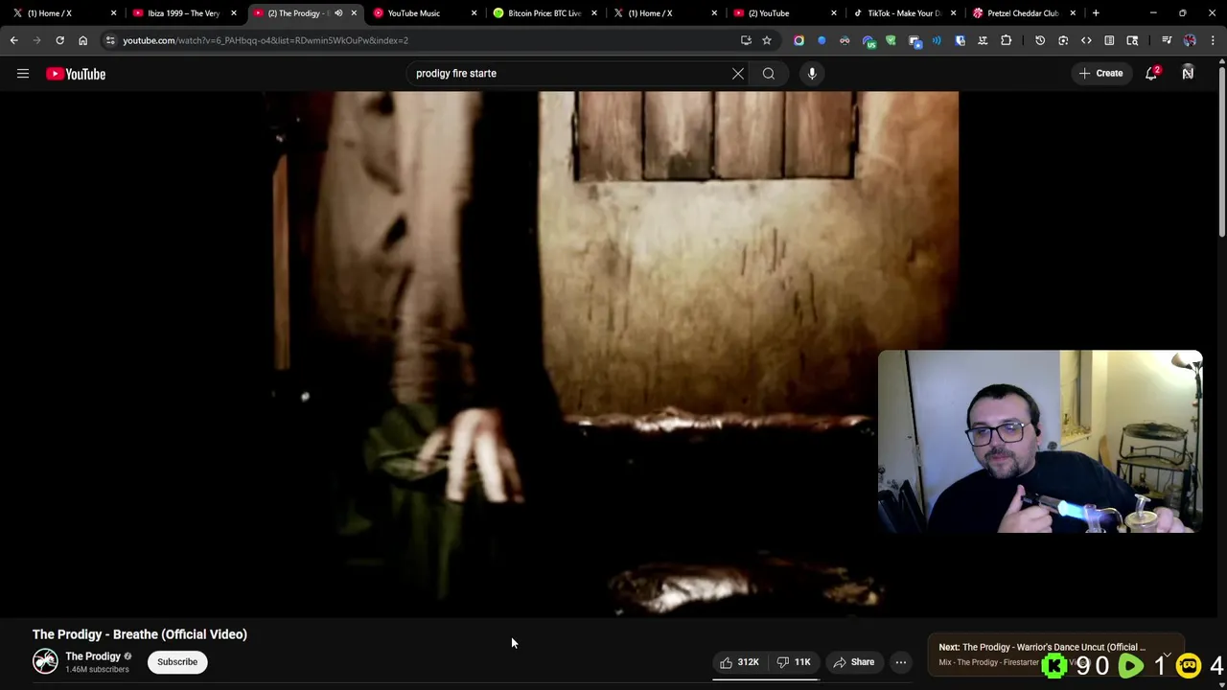Image resolution: width=1227 pixels, height=690 pixels.
Task: Open developer tools code brackets icon
Action: click(1086, 40)
